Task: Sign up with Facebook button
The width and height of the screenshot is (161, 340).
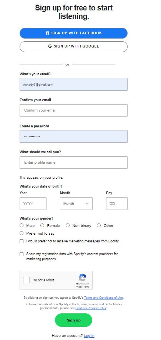Action: point(74,33)
